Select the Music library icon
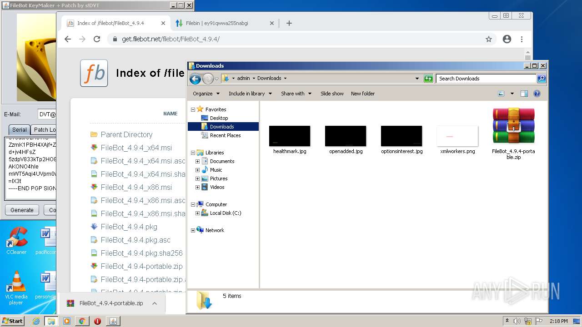Viewport: 582px width, 327px height. click(205, 170)
